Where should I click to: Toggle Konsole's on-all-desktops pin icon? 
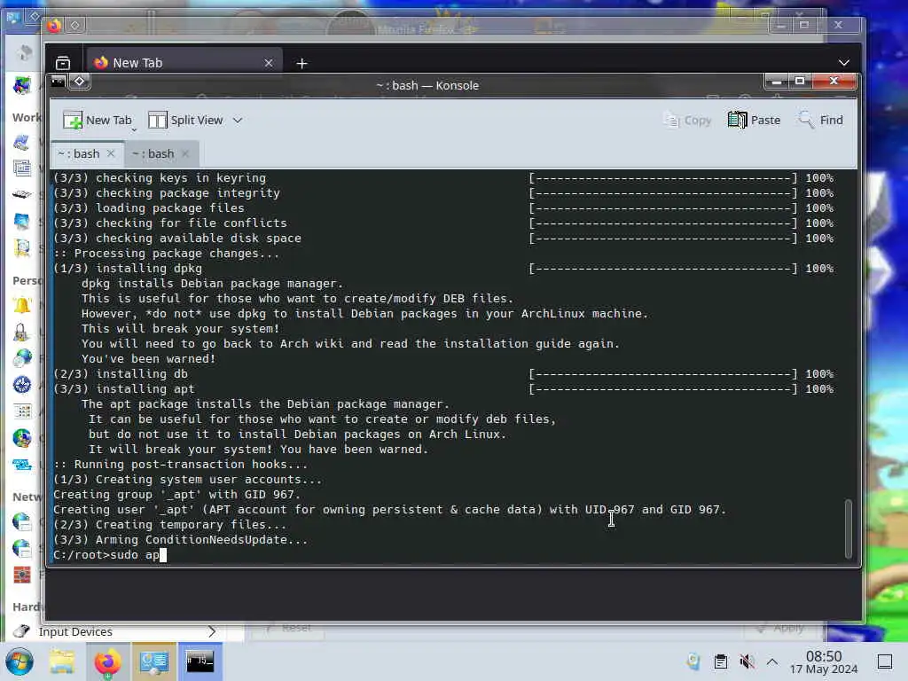coord(79,81)
